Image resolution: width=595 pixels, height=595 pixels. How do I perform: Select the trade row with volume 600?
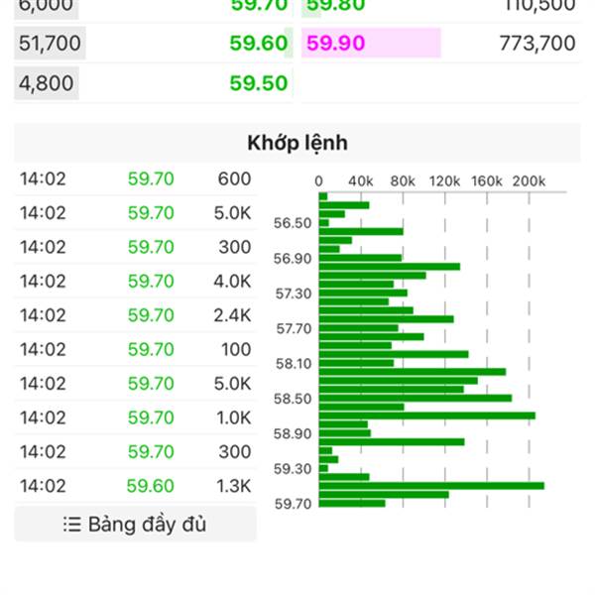(135, 179)
